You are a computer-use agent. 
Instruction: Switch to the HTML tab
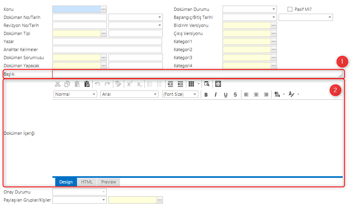coord(87,182)
